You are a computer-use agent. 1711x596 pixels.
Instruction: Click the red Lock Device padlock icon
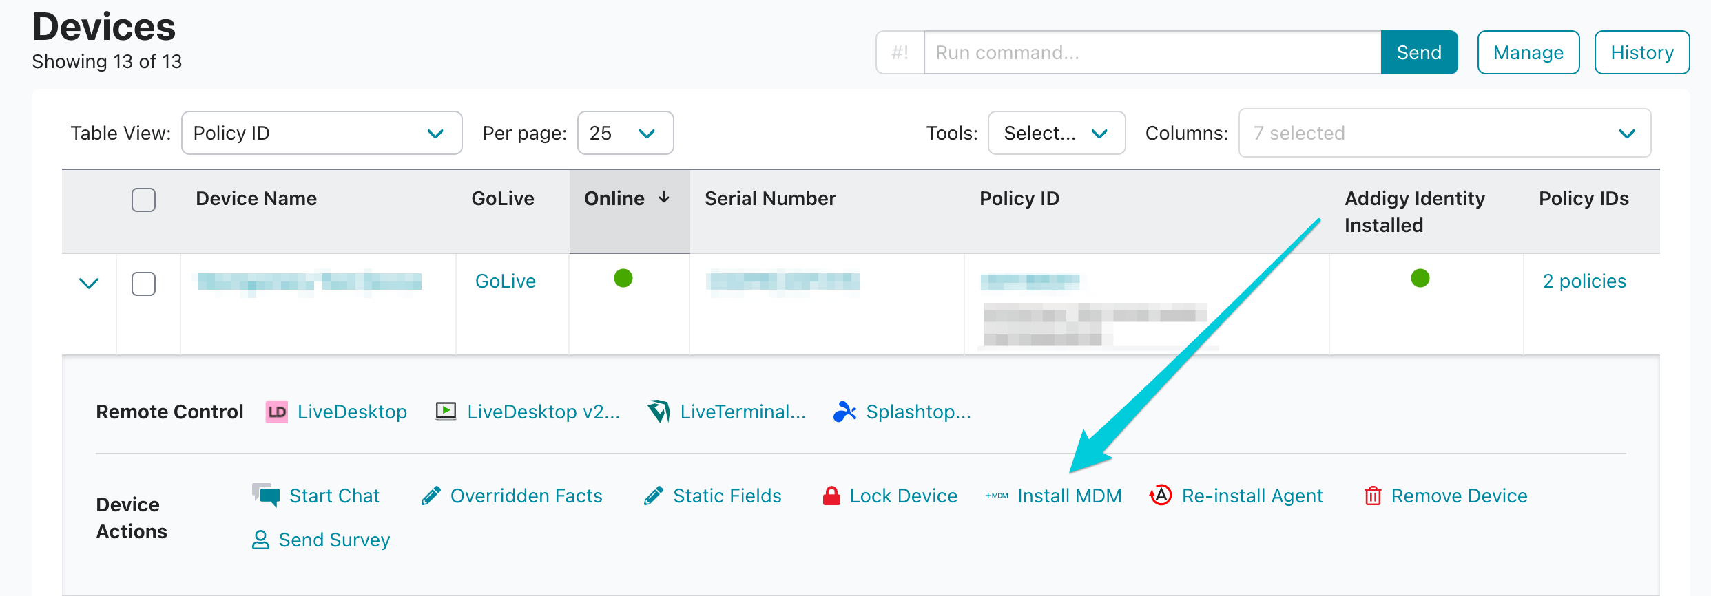(x=831, y=496)
